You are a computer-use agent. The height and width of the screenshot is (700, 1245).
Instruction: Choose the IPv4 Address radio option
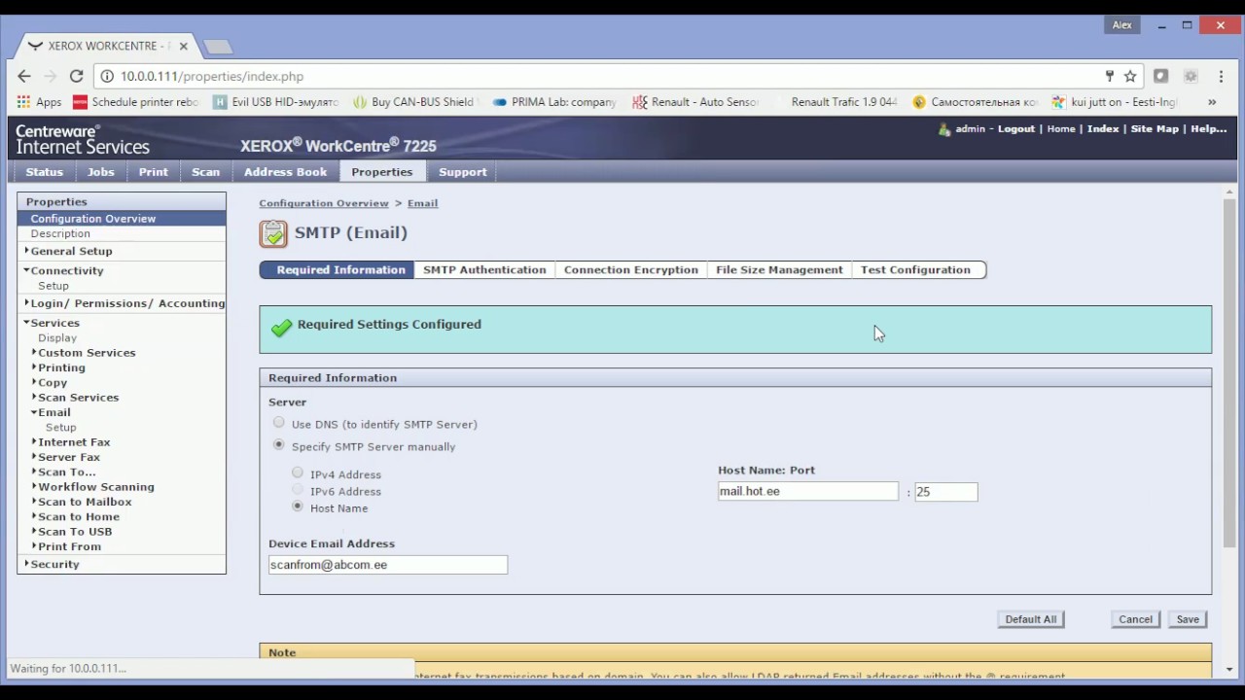click(x=298, y=473)
